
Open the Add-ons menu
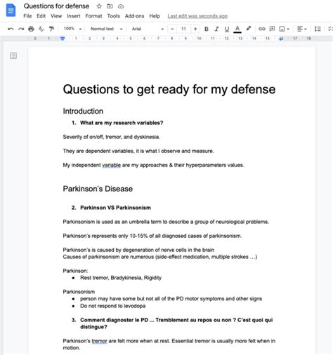134,16
